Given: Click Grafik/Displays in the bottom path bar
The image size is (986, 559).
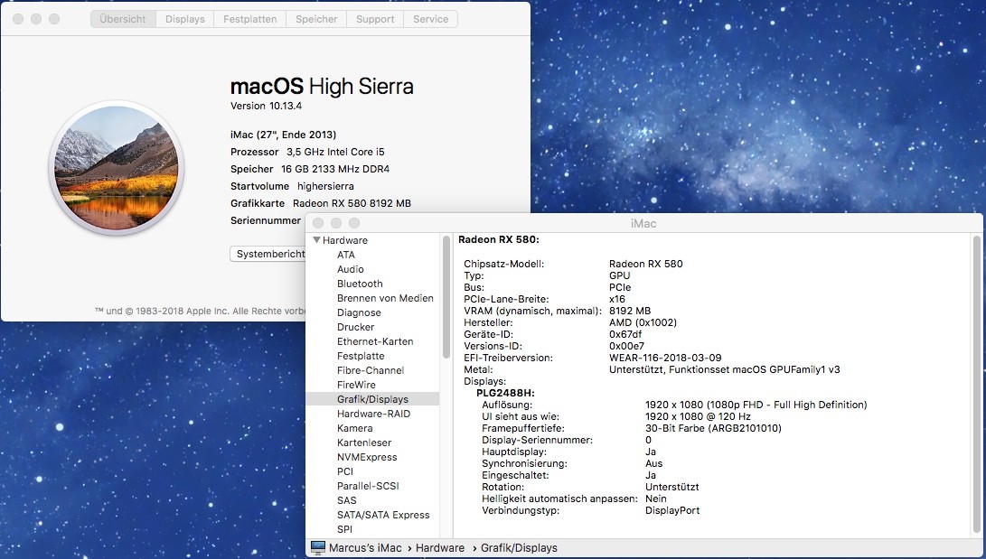Looking at the screenshot, I should pyautogui.click(x=519, y=547).
